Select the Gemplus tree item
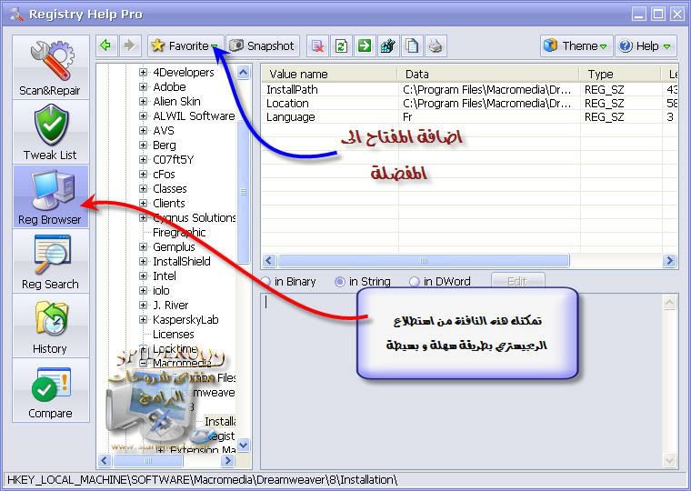This screenshot has width=691, height=491. pos(174,246)
